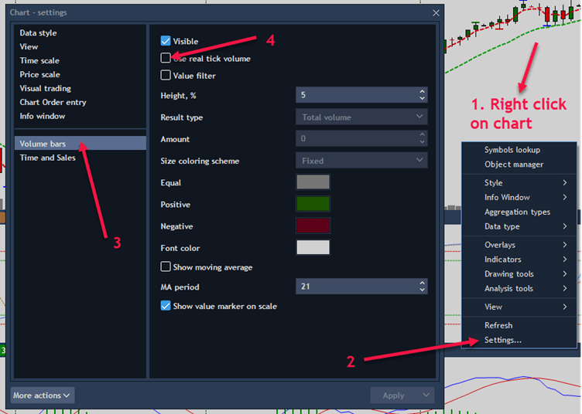The image size is (582, 414).
Task: Pick the Negative color swatch
Action: (x=313, y=226)
